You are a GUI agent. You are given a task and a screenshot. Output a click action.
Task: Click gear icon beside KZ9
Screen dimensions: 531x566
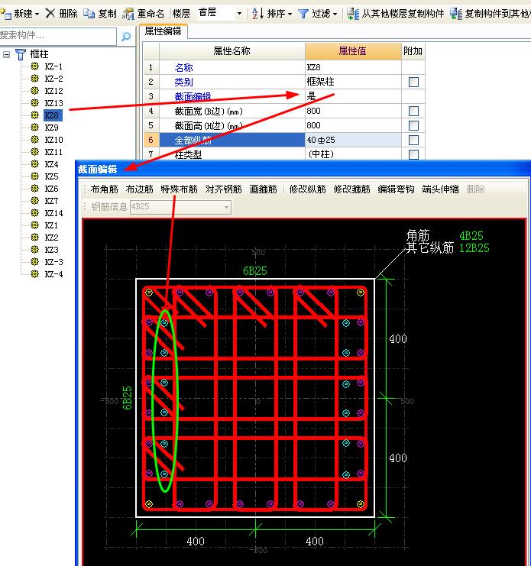click(34, 127)
